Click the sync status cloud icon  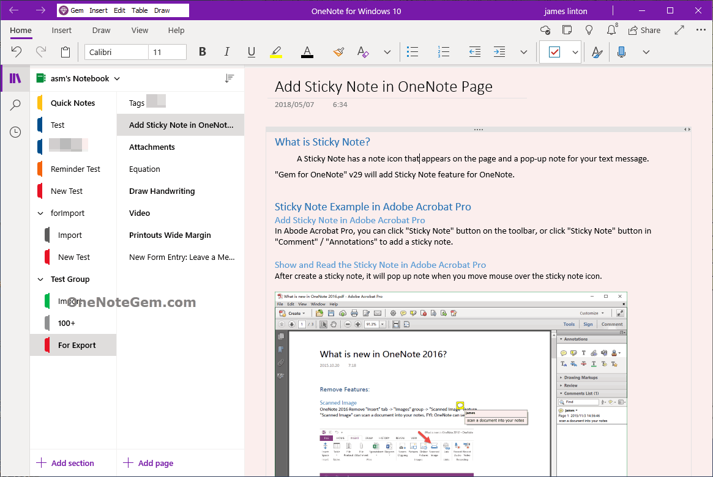(545, 31)
